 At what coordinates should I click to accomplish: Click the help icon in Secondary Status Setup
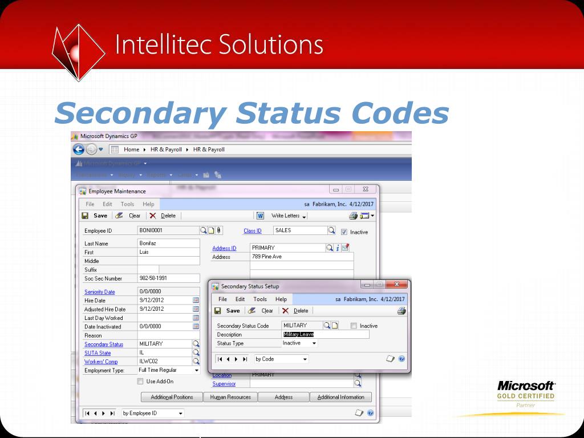(x=401, y=359)
